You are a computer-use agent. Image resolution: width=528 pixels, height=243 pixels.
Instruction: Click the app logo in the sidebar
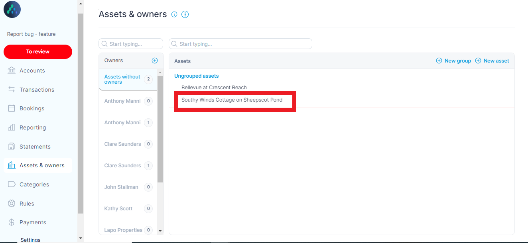(x=12, y=10)
